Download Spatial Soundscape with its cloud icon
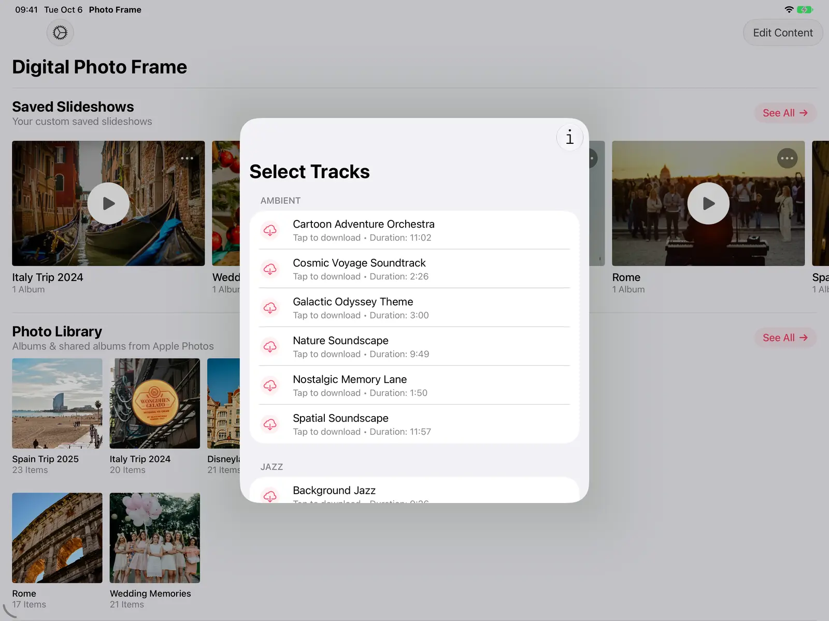This screenshot has width=829, height=621. coord(270,424)
